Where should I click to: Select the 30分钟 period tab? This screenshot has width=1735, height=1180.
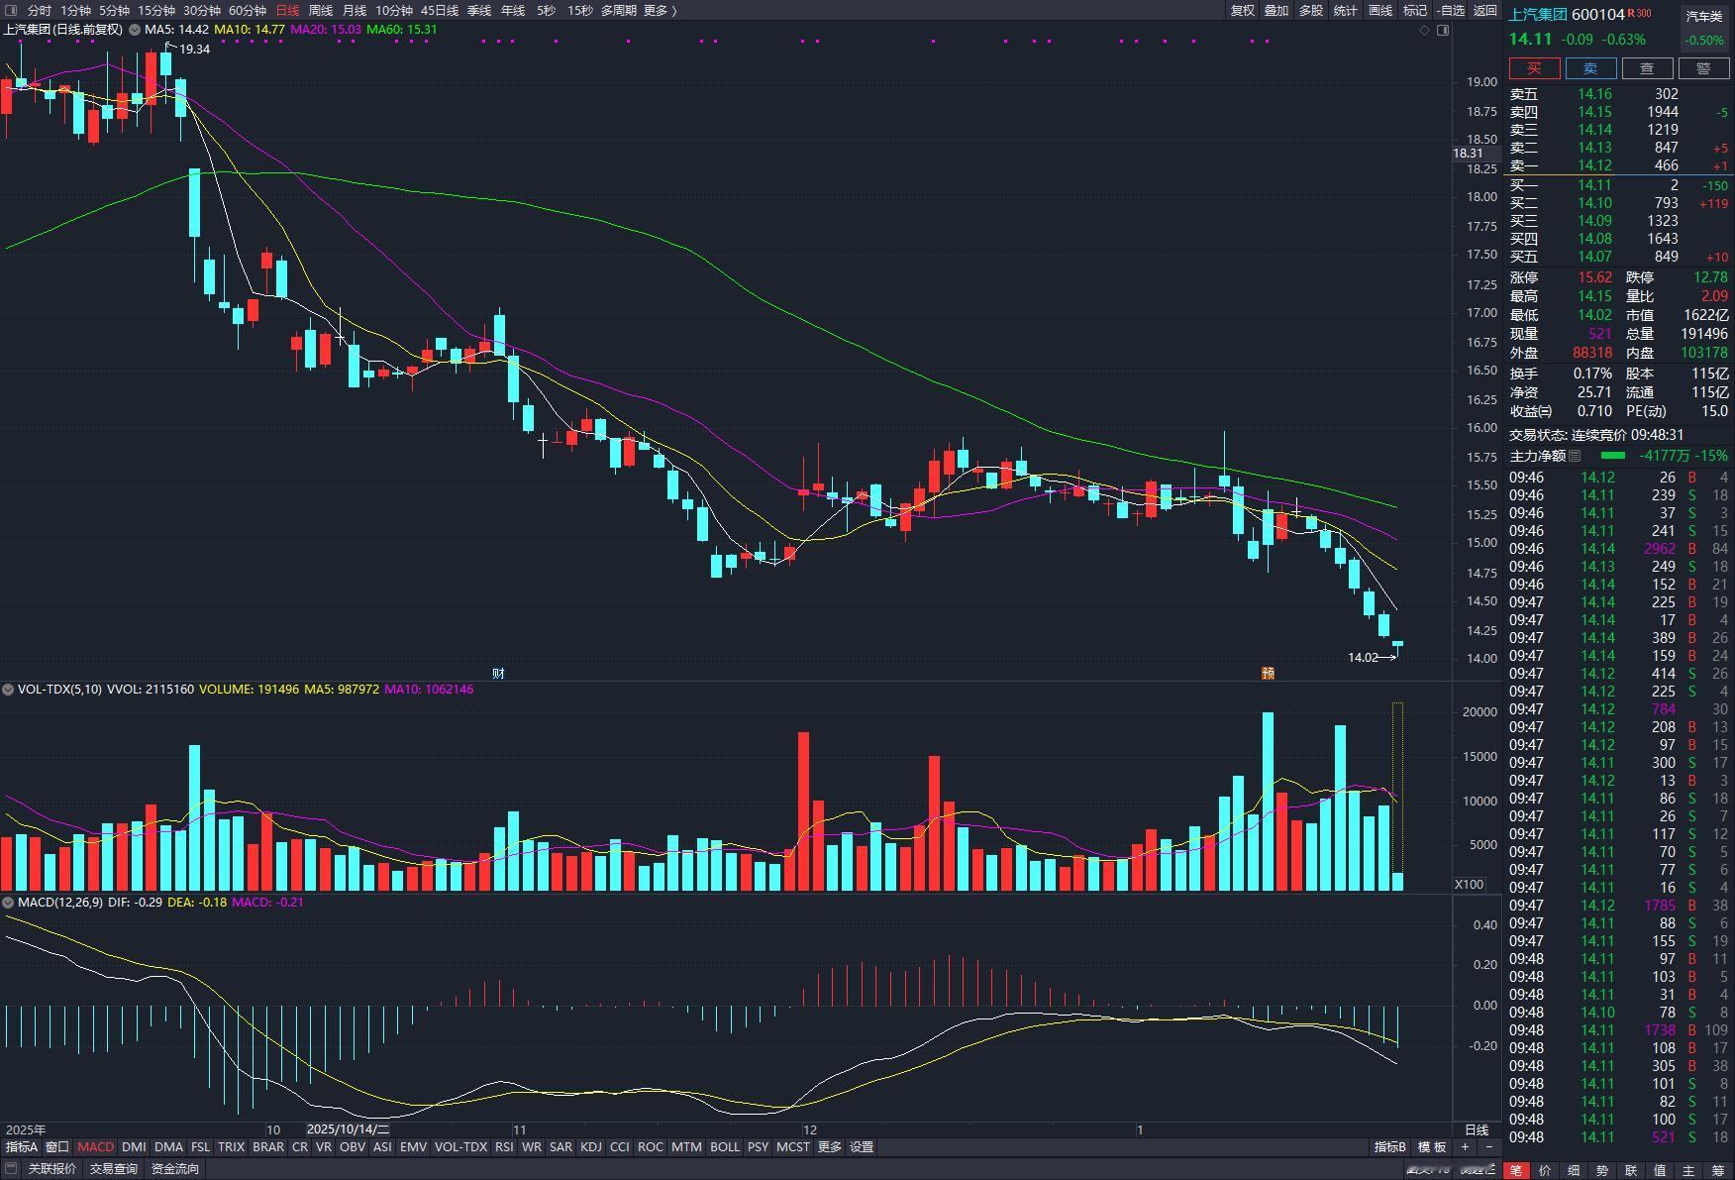(x=202, y=10)
